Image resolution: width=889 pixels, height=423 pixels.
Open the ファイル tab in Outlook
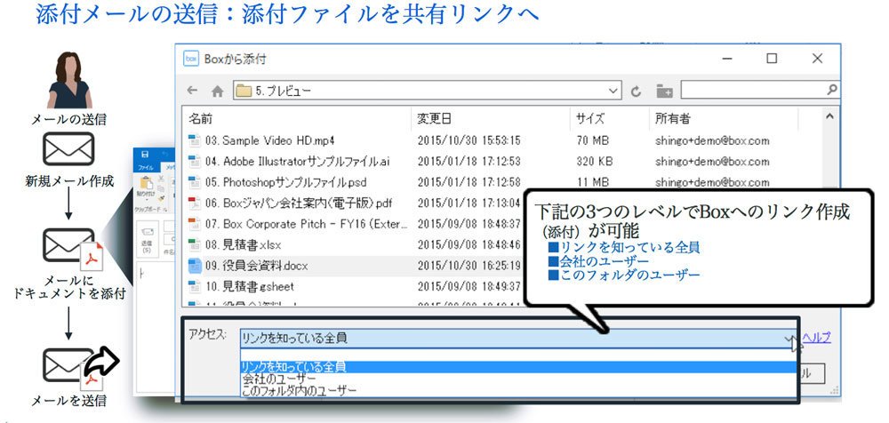pos(145,168)
